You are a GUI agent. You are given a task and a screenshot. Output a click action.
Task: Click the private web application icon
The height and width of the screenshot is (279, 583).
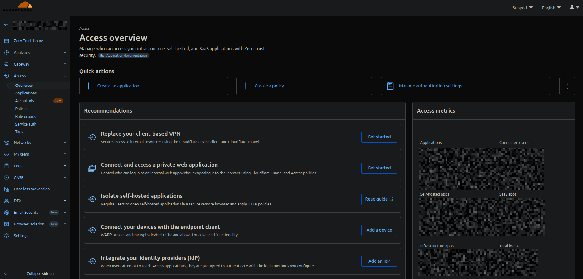(x=92, y=168)
